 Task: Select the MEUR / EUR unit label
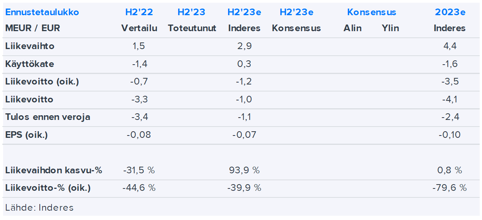tap(33, 28)
